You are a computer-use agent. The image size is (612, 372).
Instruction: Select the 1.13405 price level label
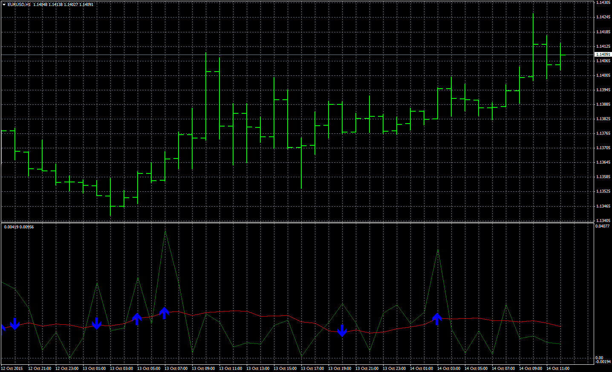point(603,221)
